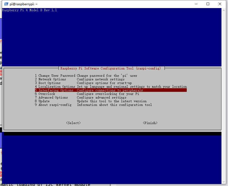Viewport: 228px width, 186px height.
Task: Minimize the pi@raspberrypi terminal window
Action: pyautogui.click(x=196, y=4)
